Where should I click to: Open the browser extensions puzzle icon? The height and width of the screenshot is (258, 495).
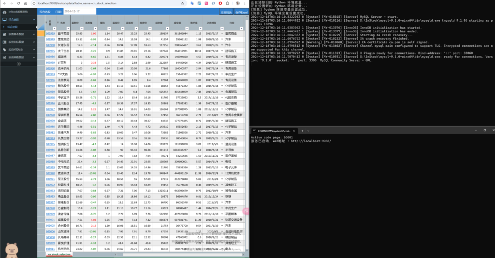click(228, 3)
